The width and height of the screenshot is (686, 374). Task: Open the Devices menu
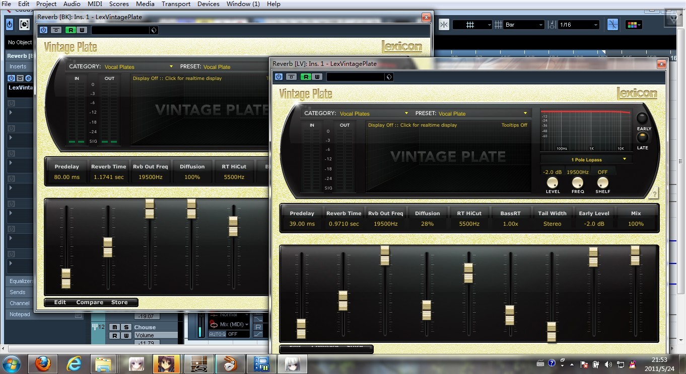pyautogui.click(x=208, y=4)
